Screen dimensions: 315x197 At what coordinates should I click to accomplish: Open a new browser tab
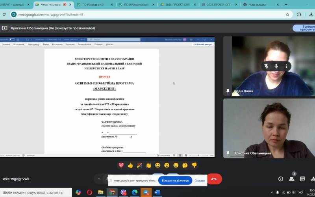(x=286, y=5)
